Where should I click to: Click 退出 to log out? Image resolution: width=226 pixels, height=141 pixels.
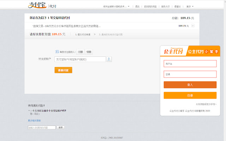(137, 6)
